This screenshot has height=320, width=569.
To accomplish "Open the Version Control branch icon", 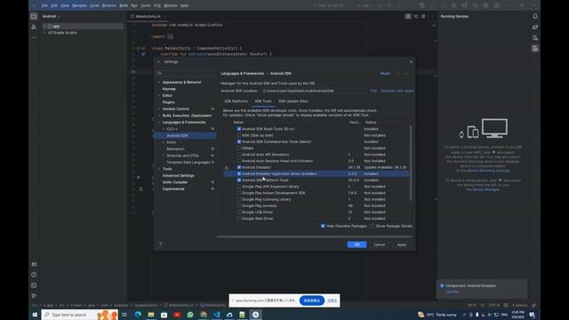I will [x=34, y=296].
